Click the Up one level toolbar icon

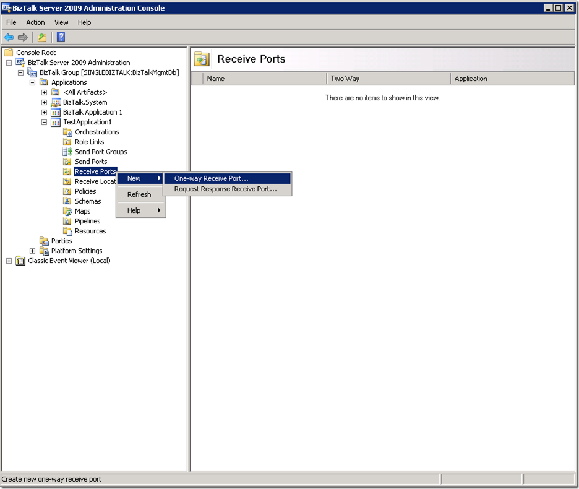coord(42,37)
